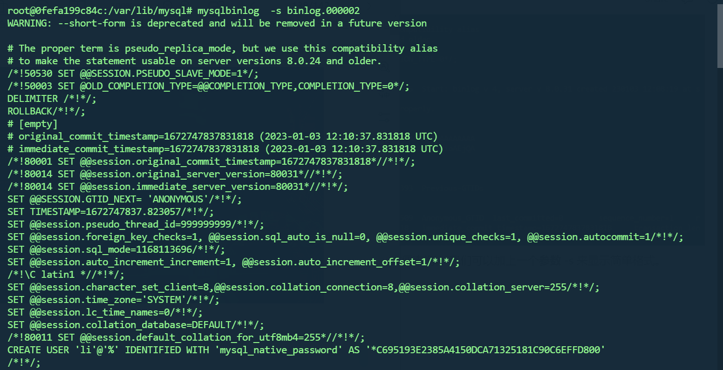Click the immediate_server_version=80031 statement
The image size is (723, 370).
pyautogui.click(x=177, y=187)
